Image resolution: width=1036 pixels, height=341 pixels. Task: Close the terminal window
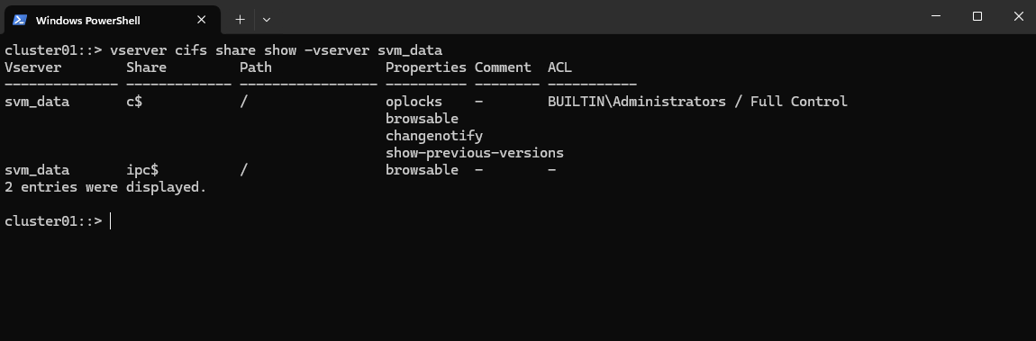tap(1018, 16)
